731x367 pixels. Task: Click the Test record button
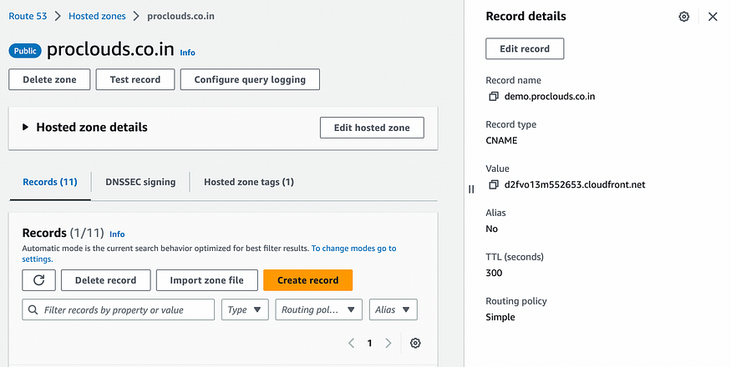135,79
